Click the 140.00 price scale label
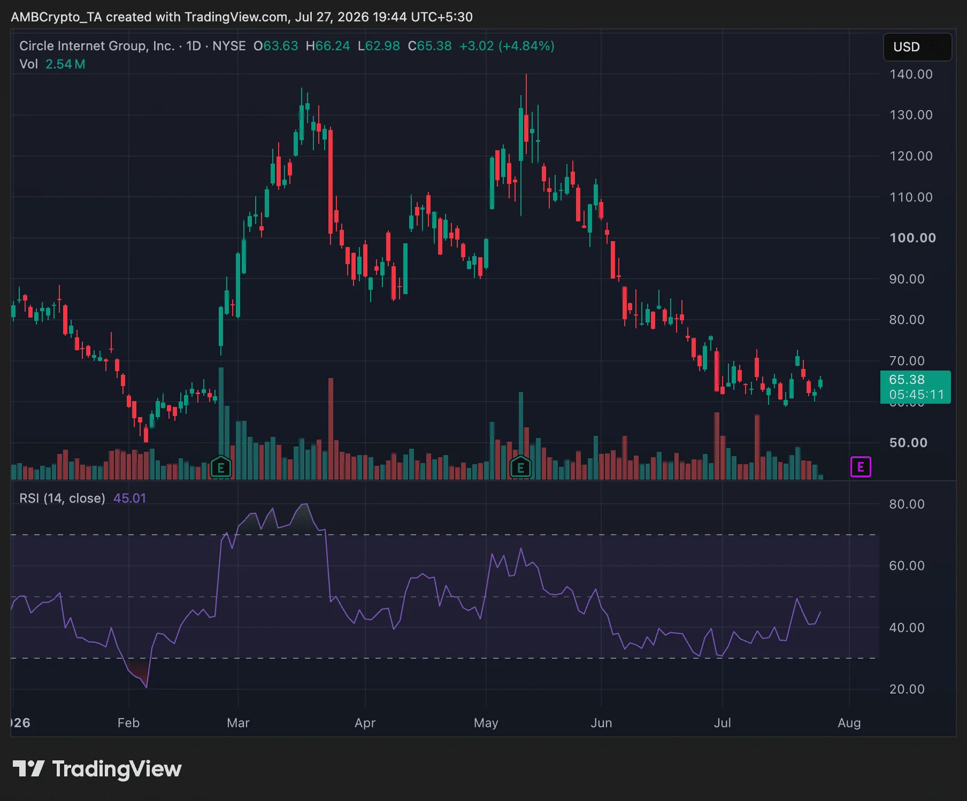Screen dimensions: 967x801 click(911, 74)
